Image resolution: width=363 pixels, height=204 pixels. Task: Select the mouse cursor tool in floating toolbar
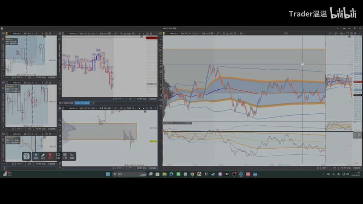[x=36, y=156]
